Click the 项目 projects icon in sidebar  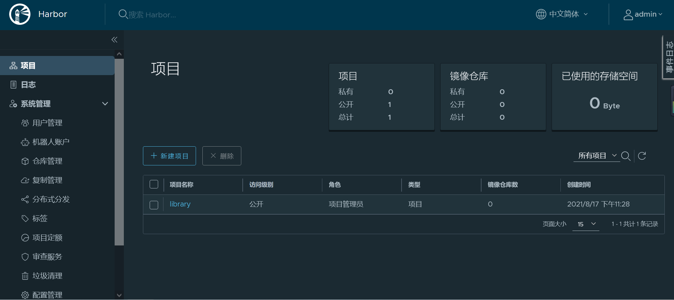13,66
